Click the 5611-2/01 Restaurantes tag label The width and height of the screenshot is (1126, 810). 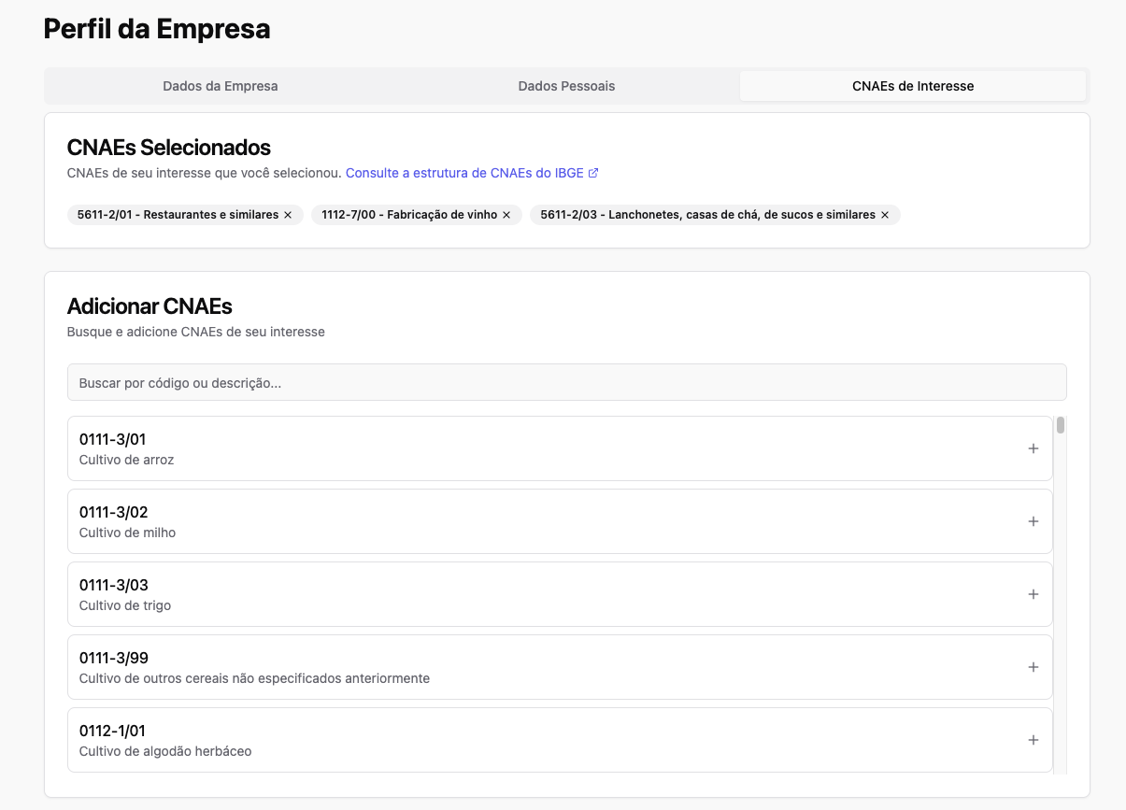pyautogui.click(x=178, y=215)
